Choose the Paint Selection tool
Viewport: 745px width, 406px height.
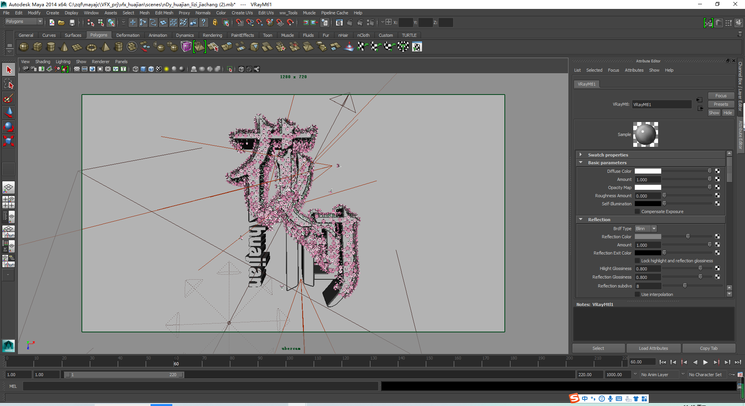(9, 98)
